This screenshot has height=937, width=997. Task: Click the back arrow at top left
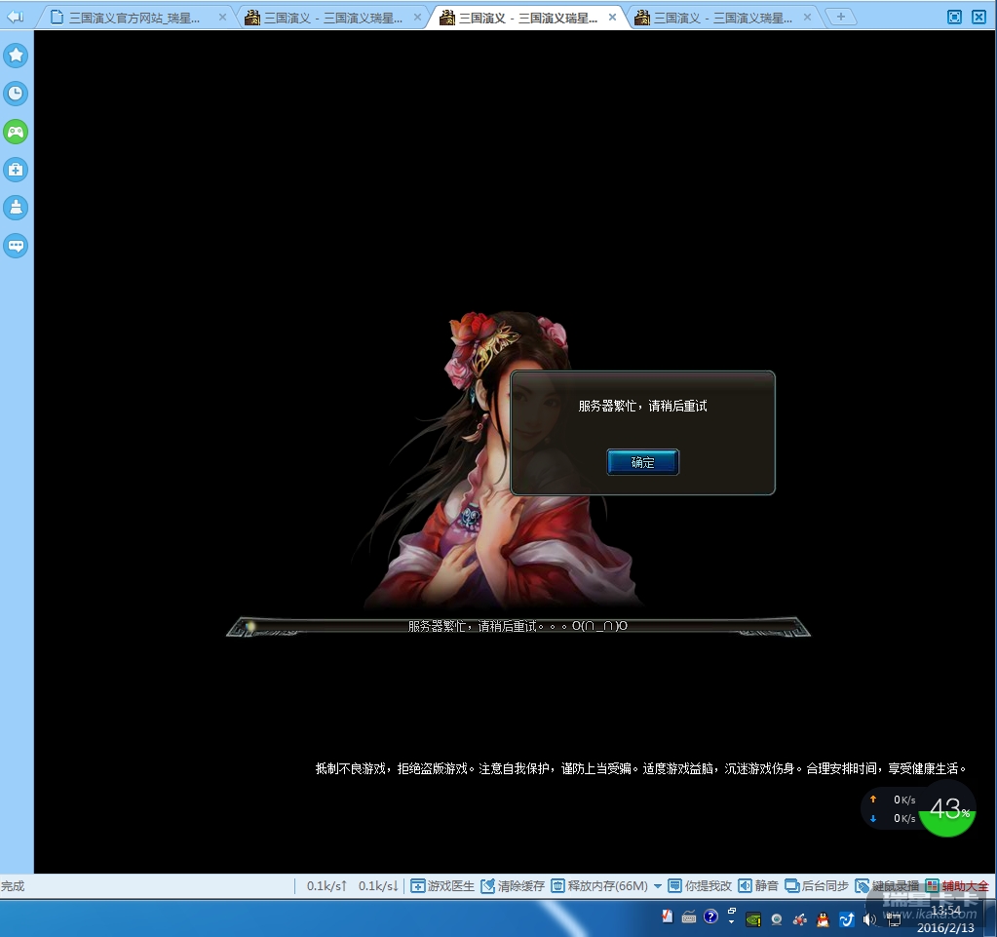[x=15, y=17]
